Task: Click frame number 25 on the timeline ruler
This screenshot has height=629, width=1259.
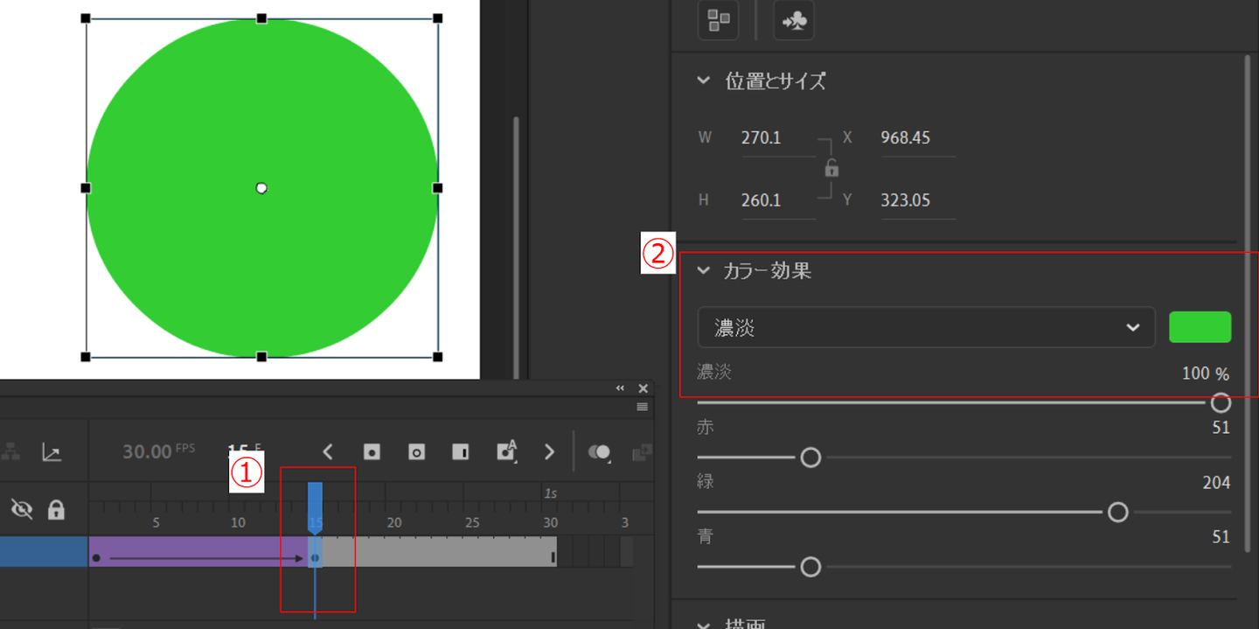Action: pos(472,523)
